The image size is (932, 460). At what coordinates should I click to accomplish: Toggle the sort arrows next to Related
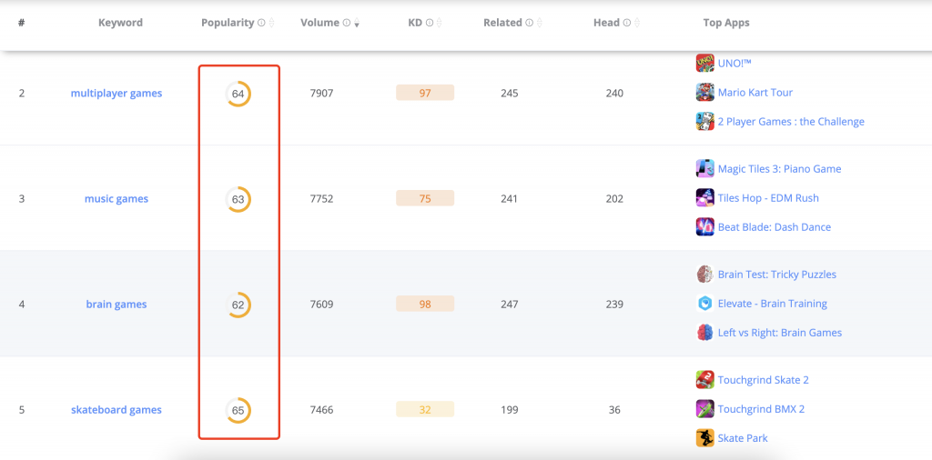point(539,23)
